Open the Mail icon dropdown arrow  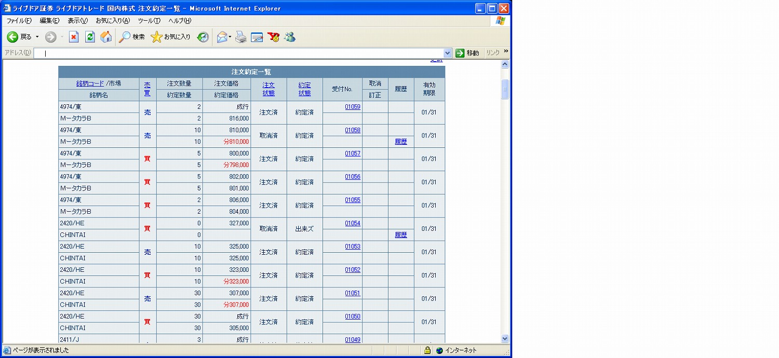click(x=230, y=37)
